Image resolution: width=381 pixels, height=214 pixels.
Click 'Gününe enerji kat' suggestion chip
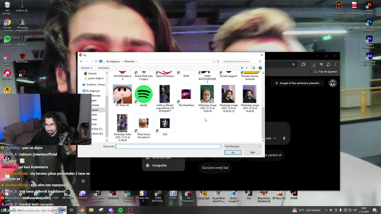215,168
